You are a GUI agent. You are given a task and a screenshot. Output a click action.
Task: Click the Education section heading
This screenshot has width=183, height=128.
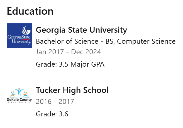(x=30, y=11)
